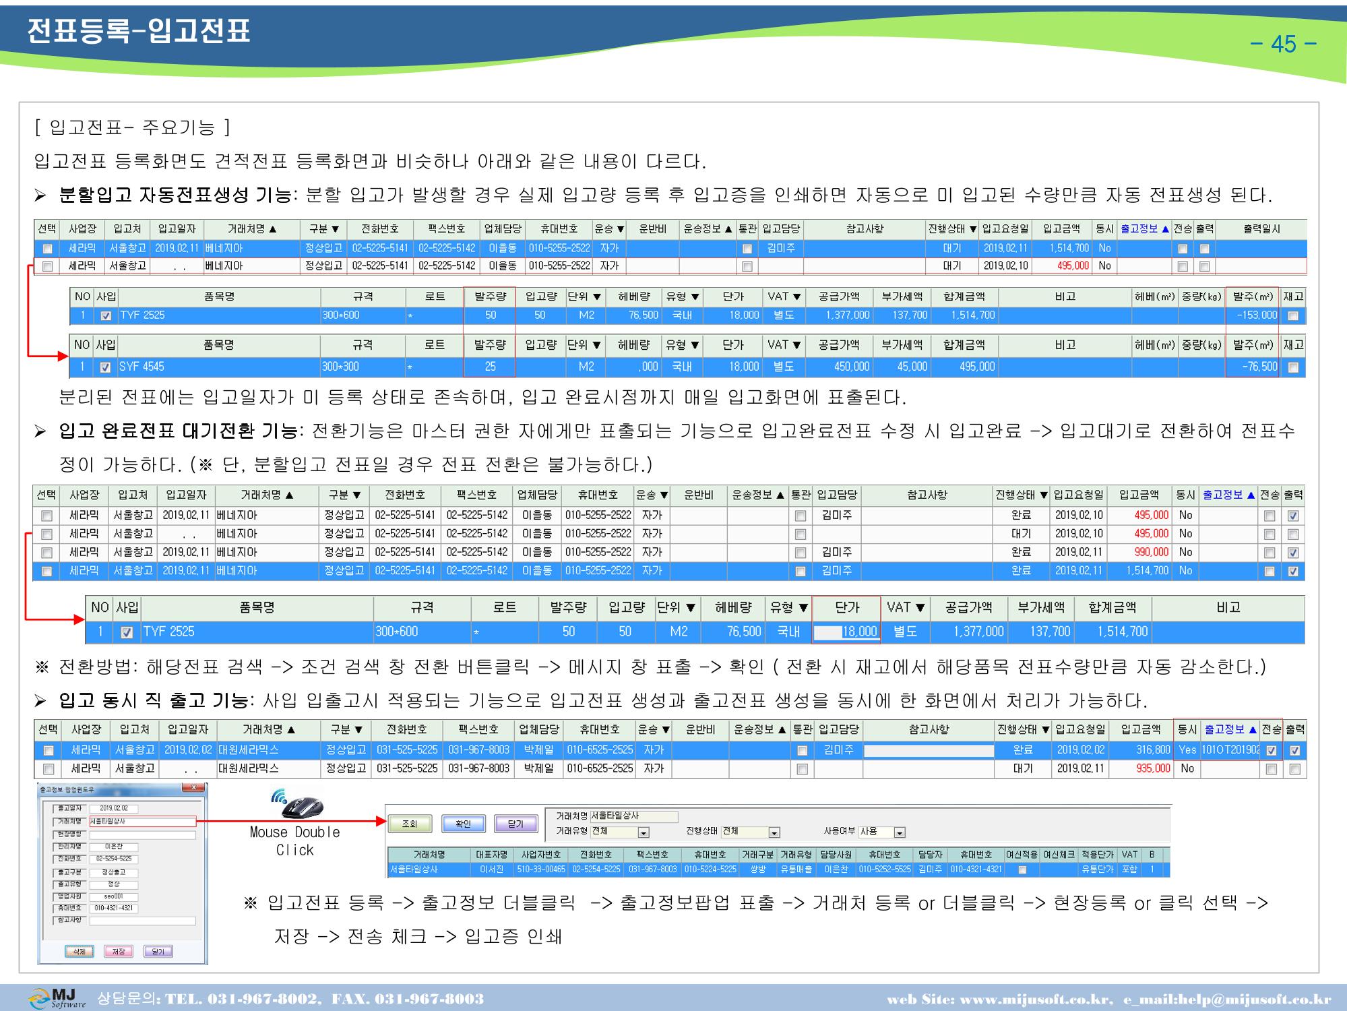Image resolution: width=1347 pixels, height=1011 pixels.
Task: Click 저장 button in 출고정보 popup
Action: coord(119,952)
